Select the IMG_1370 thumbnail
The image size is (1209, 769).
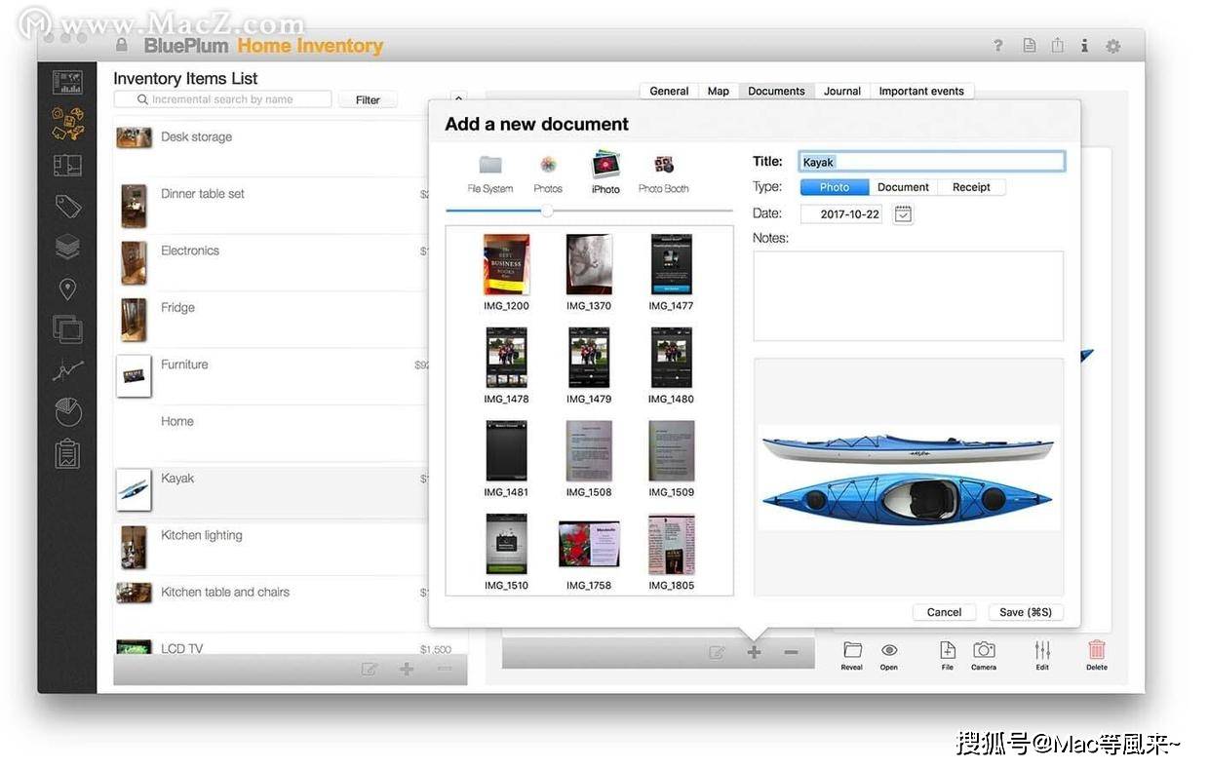589,264
